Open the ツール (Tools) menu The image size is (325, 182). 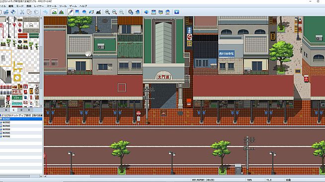63,6
